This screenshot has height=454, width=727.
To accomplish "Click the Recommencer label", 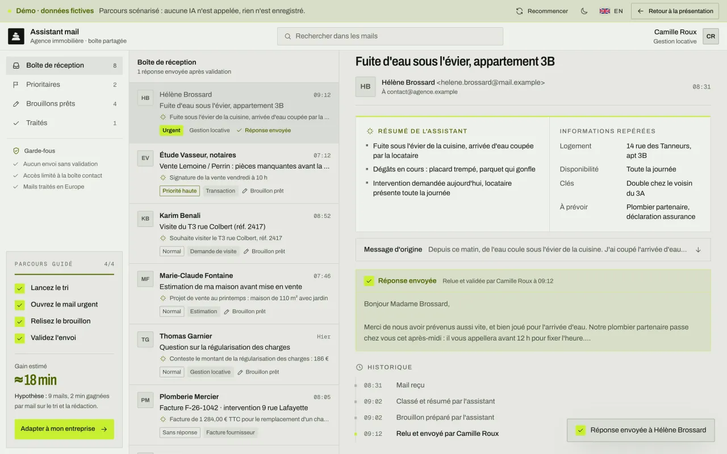I will 548,11.
